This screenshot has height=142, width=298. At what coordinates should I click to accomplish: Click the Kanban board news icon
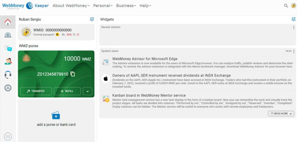click(x=106, y=99)
